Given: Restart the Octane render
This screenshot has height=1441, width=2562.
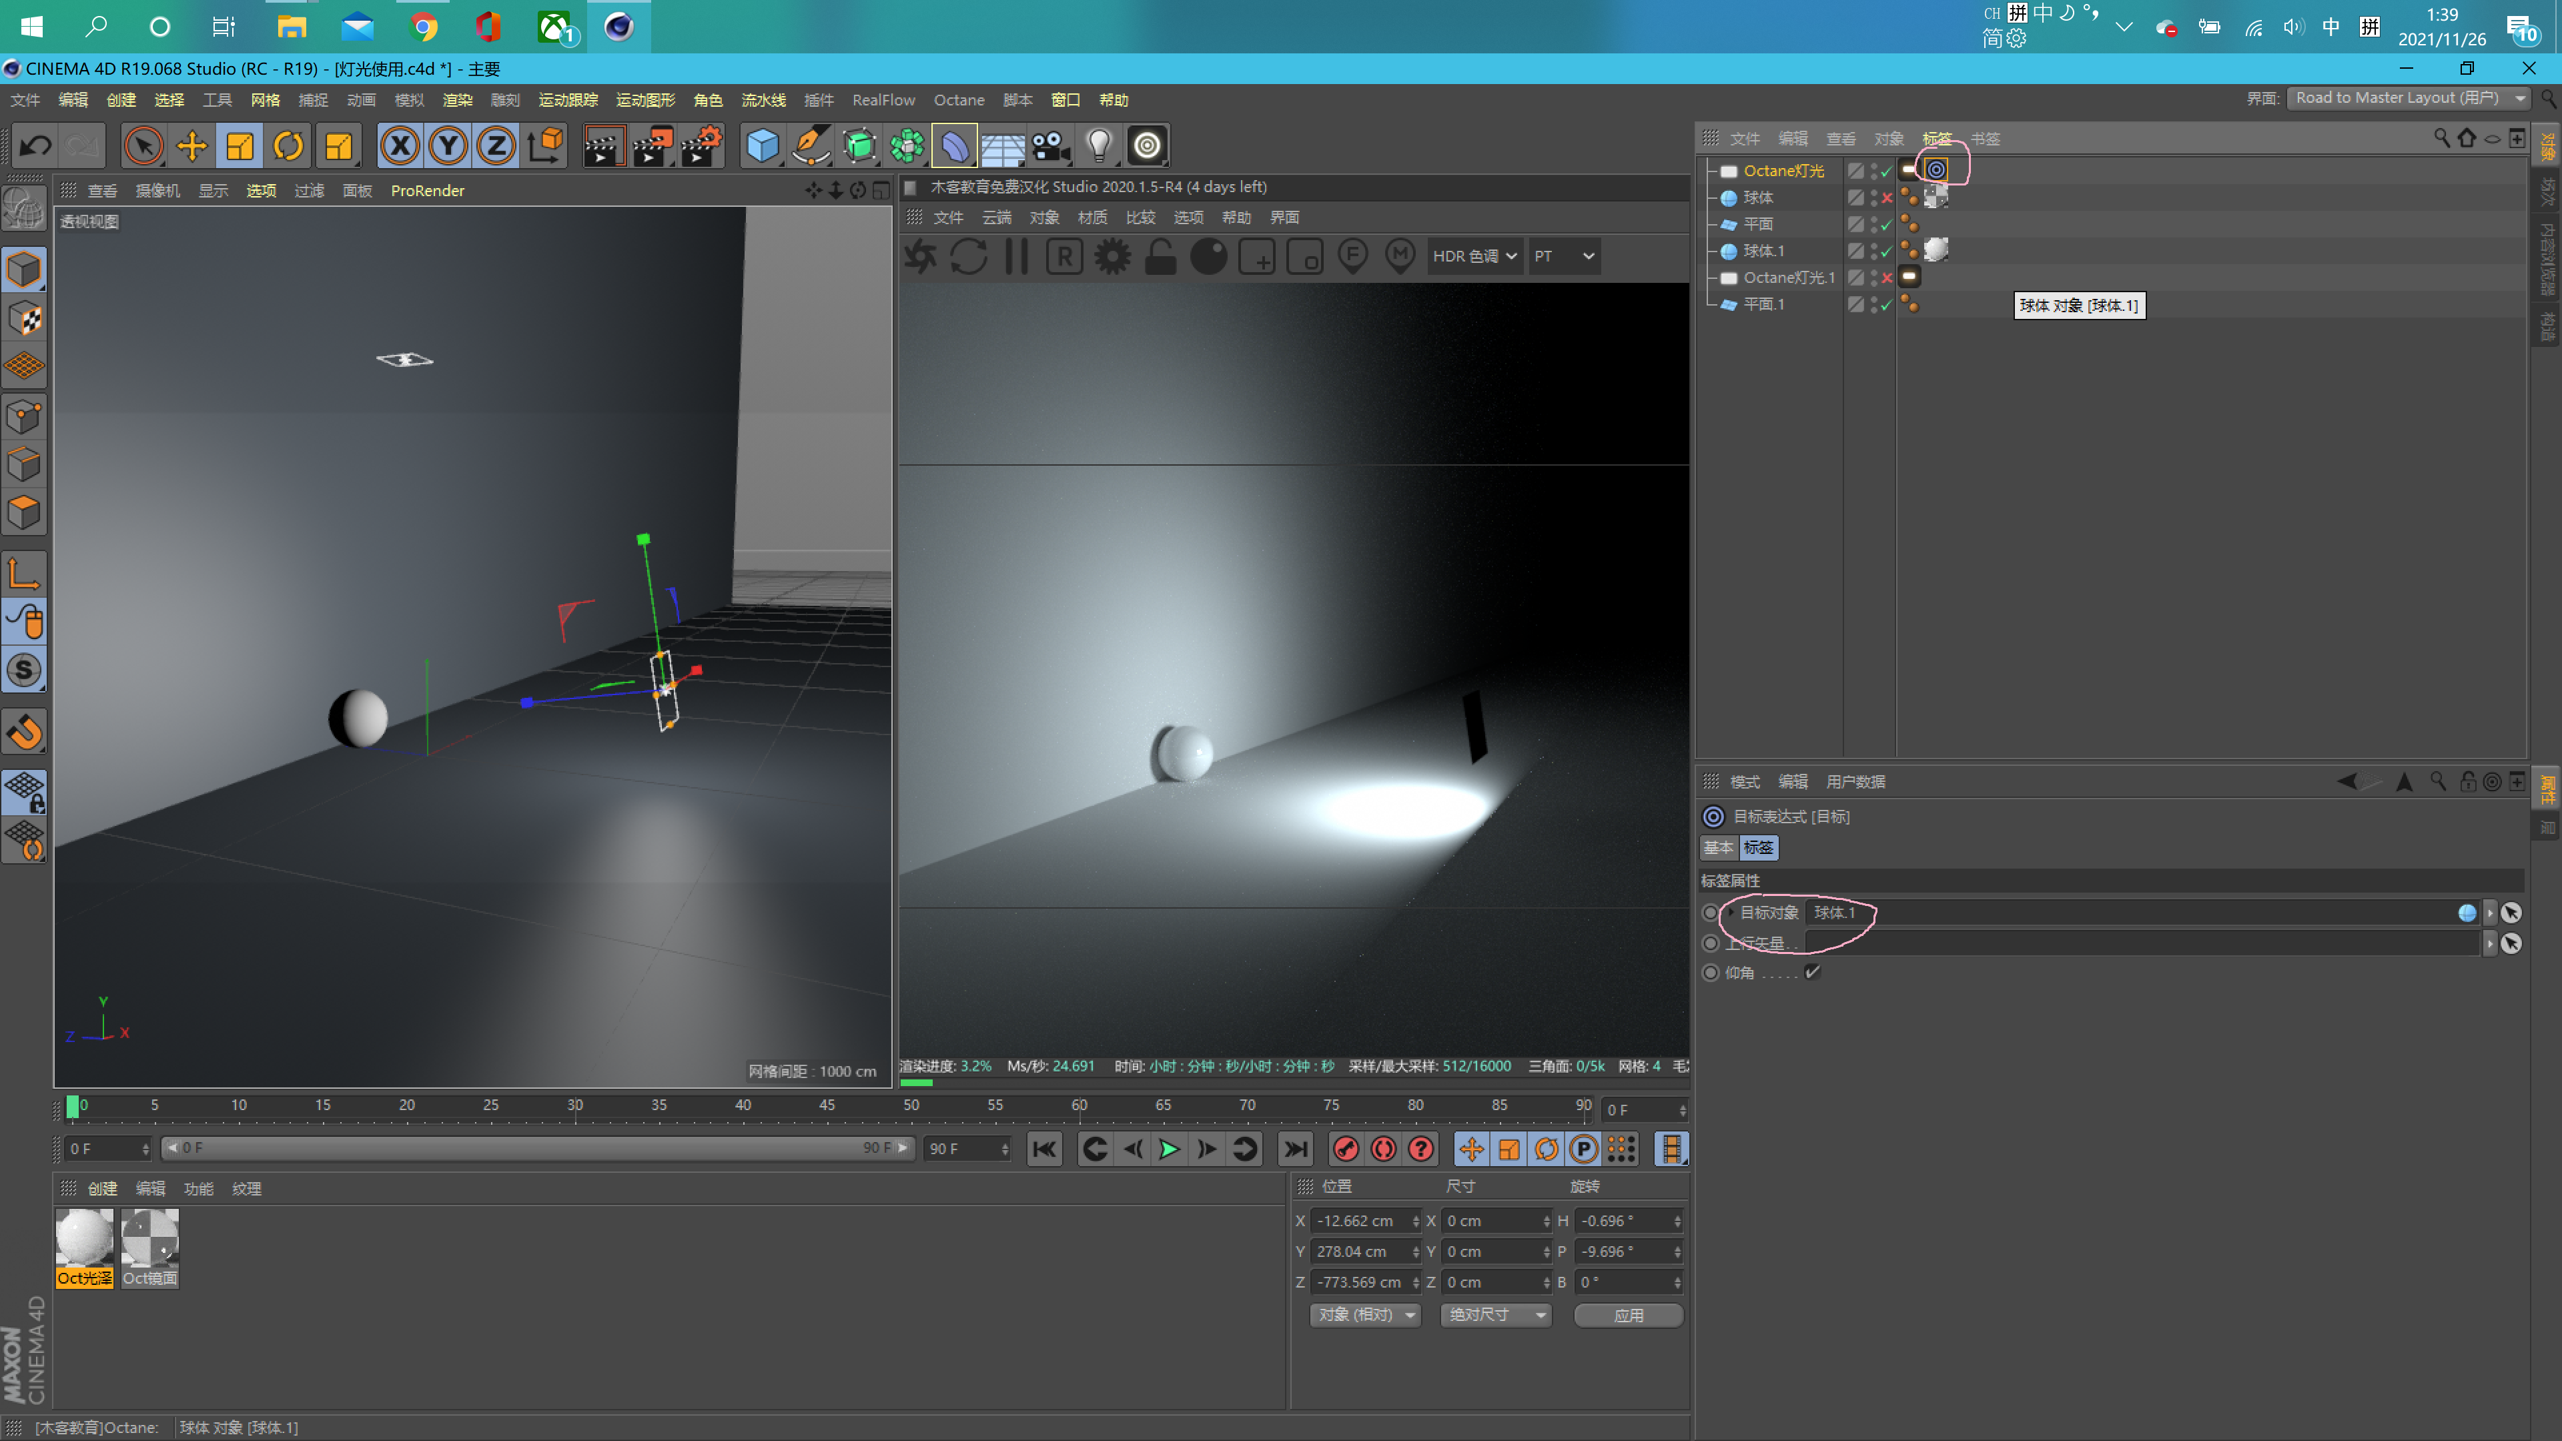Looking at the screenshot, I should (x=969, y=256).
